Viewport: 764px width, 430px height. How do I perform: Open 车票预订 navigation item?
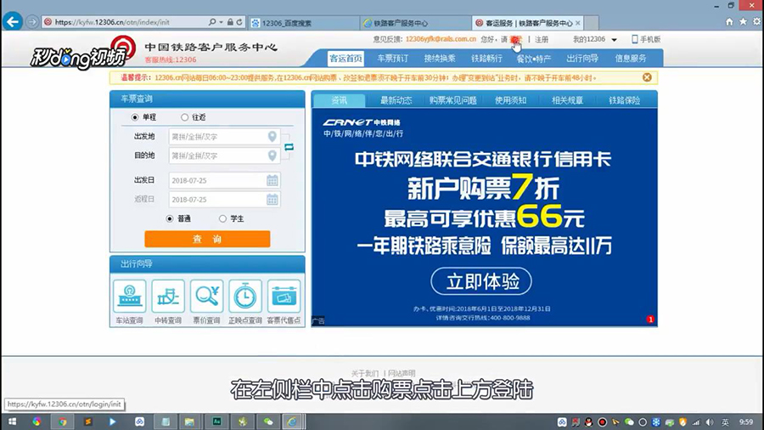tap(393, 59)
